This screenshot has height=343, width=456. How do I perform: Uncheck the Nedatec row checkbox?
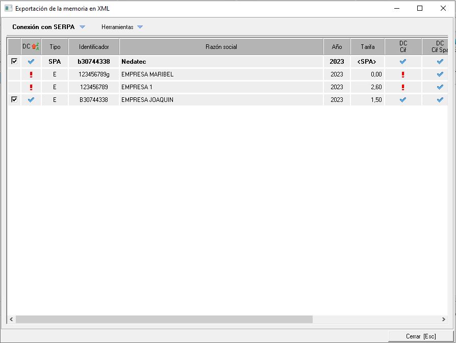[x=14, y=61]
